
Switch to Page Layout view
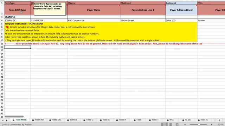pos(171,125)
